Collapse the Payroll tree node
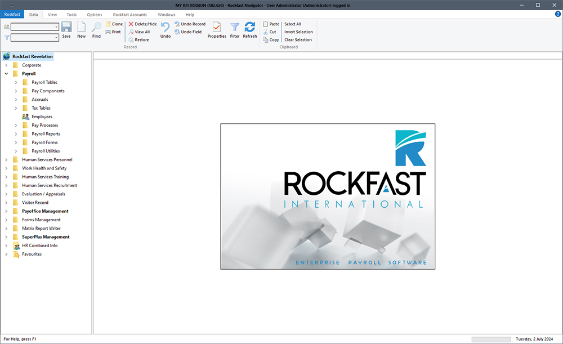Viewport: 563px width, 344px height. [6, 74]
